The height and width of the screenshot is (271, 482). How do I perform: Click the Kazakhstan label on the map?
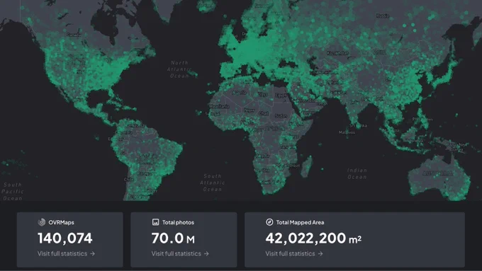(x=337, y=53)
